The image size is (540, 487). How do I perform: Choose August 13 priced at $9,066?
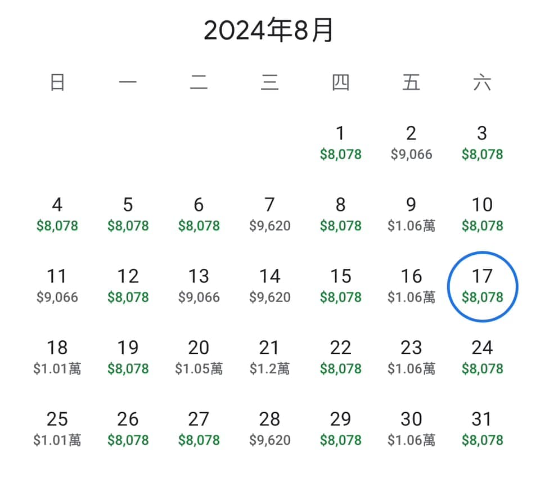point(199,287)
